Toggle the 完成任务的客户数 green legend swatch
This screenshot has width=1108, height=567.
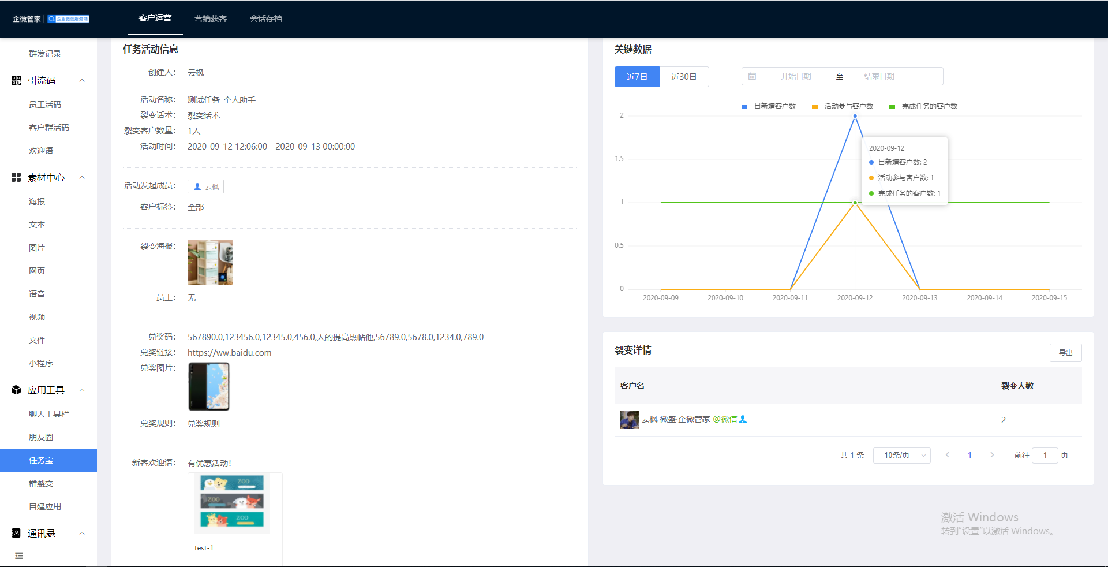(892, 106)
